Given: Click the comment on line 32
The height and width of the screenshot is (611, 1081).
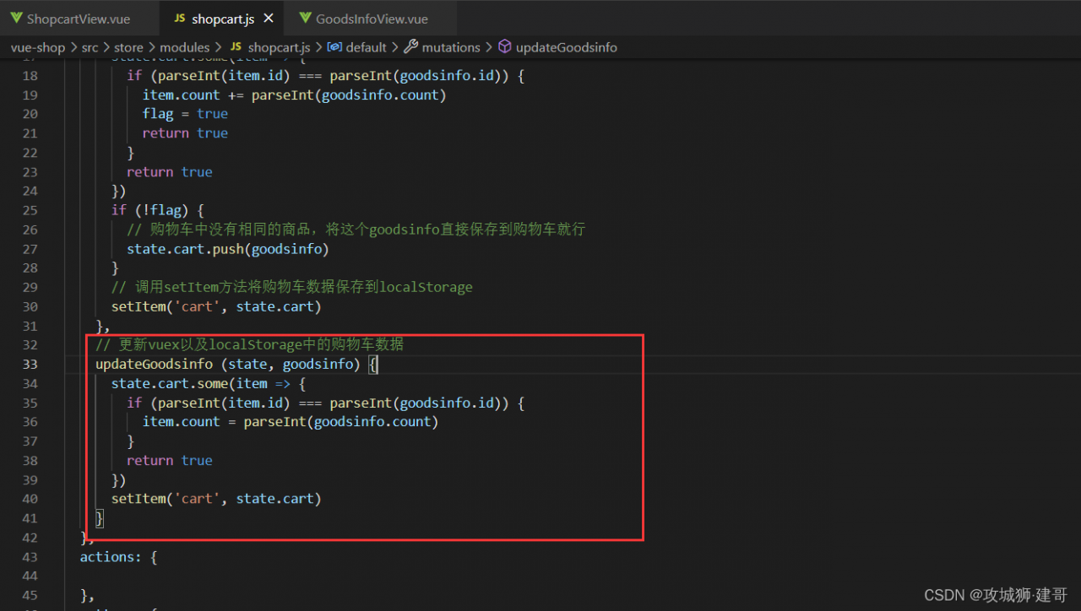Looking at the screenshot, I should (250, 344).
